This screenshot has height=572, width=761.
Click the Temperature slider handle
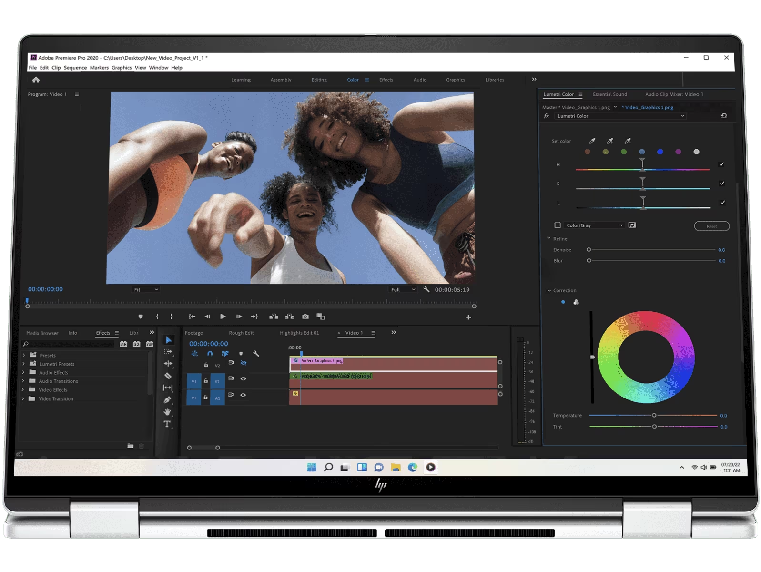pyautogui.click(x=654, y=415)
